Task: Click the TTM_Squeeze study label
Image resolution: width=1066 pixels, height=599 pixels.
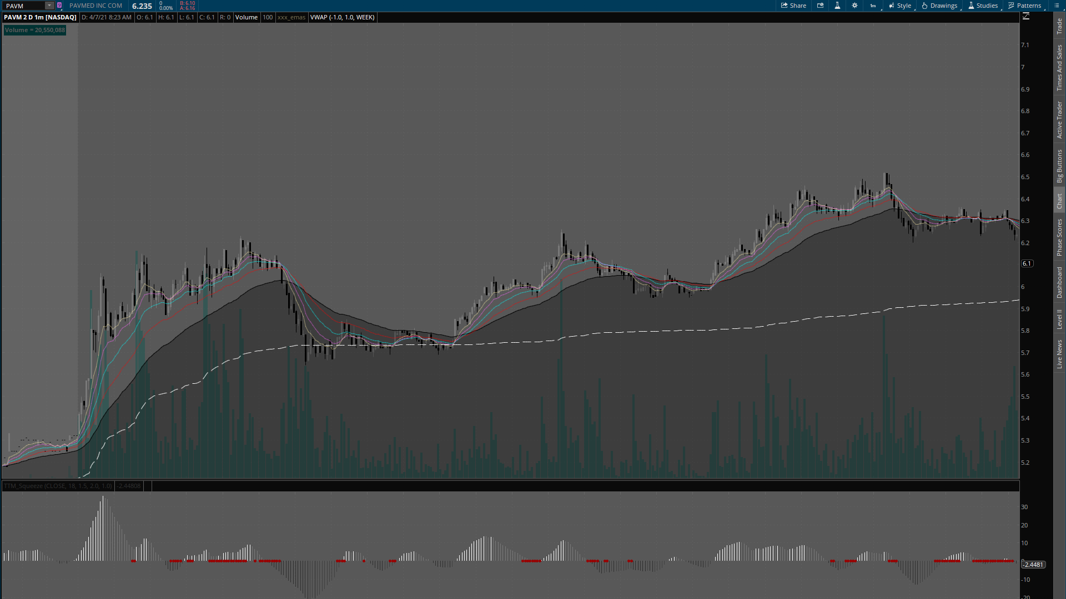Action: pos(58,486)
